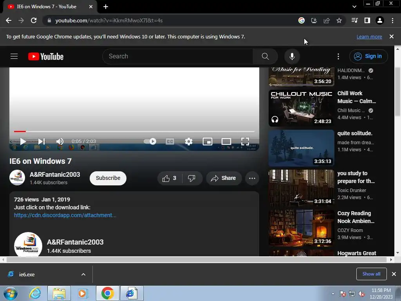Open Windows Explorer folder on the taskbar
The width and height of the screenshot is (401, 301).
[x=59, y=293]
